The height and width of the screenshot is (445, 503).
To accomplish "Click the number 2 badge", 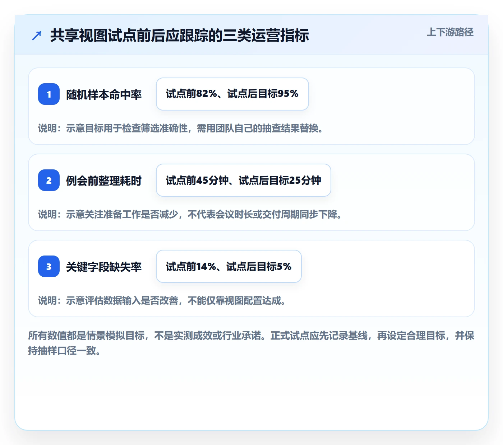I will (x=49, y=180).
